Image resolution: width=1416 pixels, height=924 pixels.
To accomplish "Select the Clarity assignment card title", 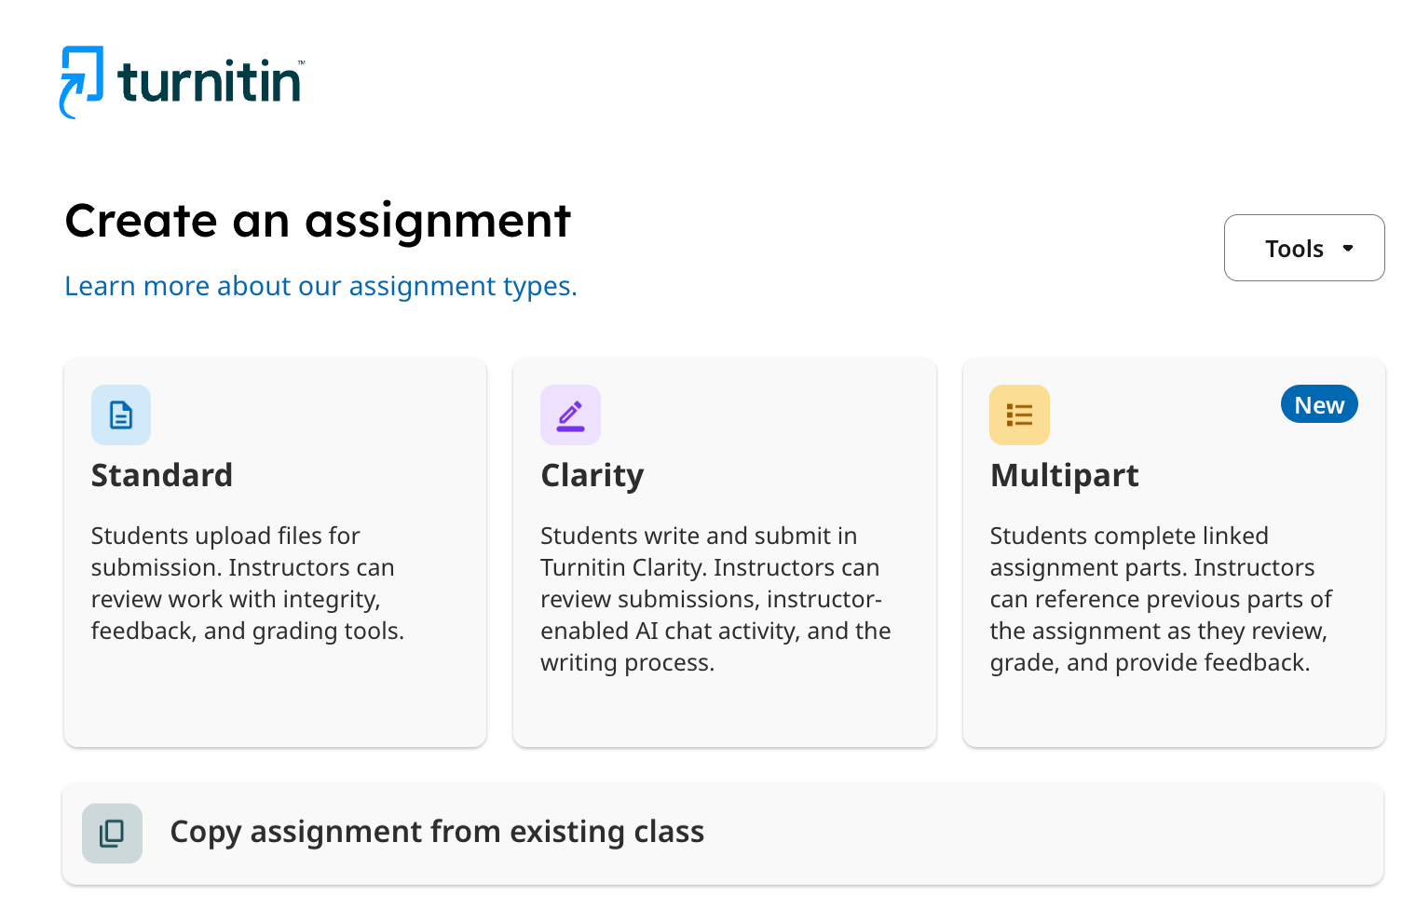I will coord(592,476).
